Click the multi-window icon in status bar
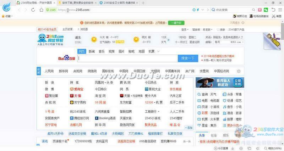 coord(250,149)
